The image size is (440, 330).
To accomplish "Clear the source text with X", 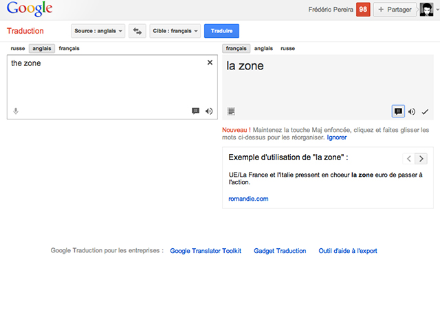I will [x=210, y=63].
